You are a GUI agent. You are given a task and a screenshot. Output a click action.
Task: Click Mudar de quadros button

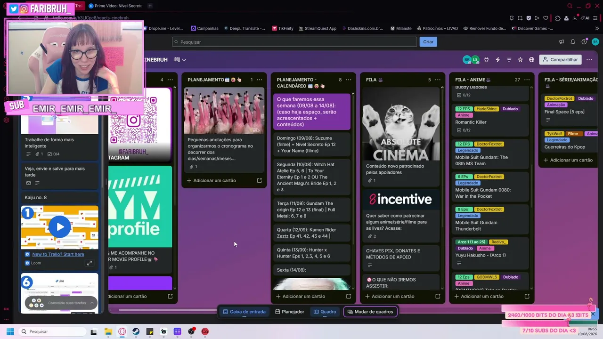[x=370, y=312]
